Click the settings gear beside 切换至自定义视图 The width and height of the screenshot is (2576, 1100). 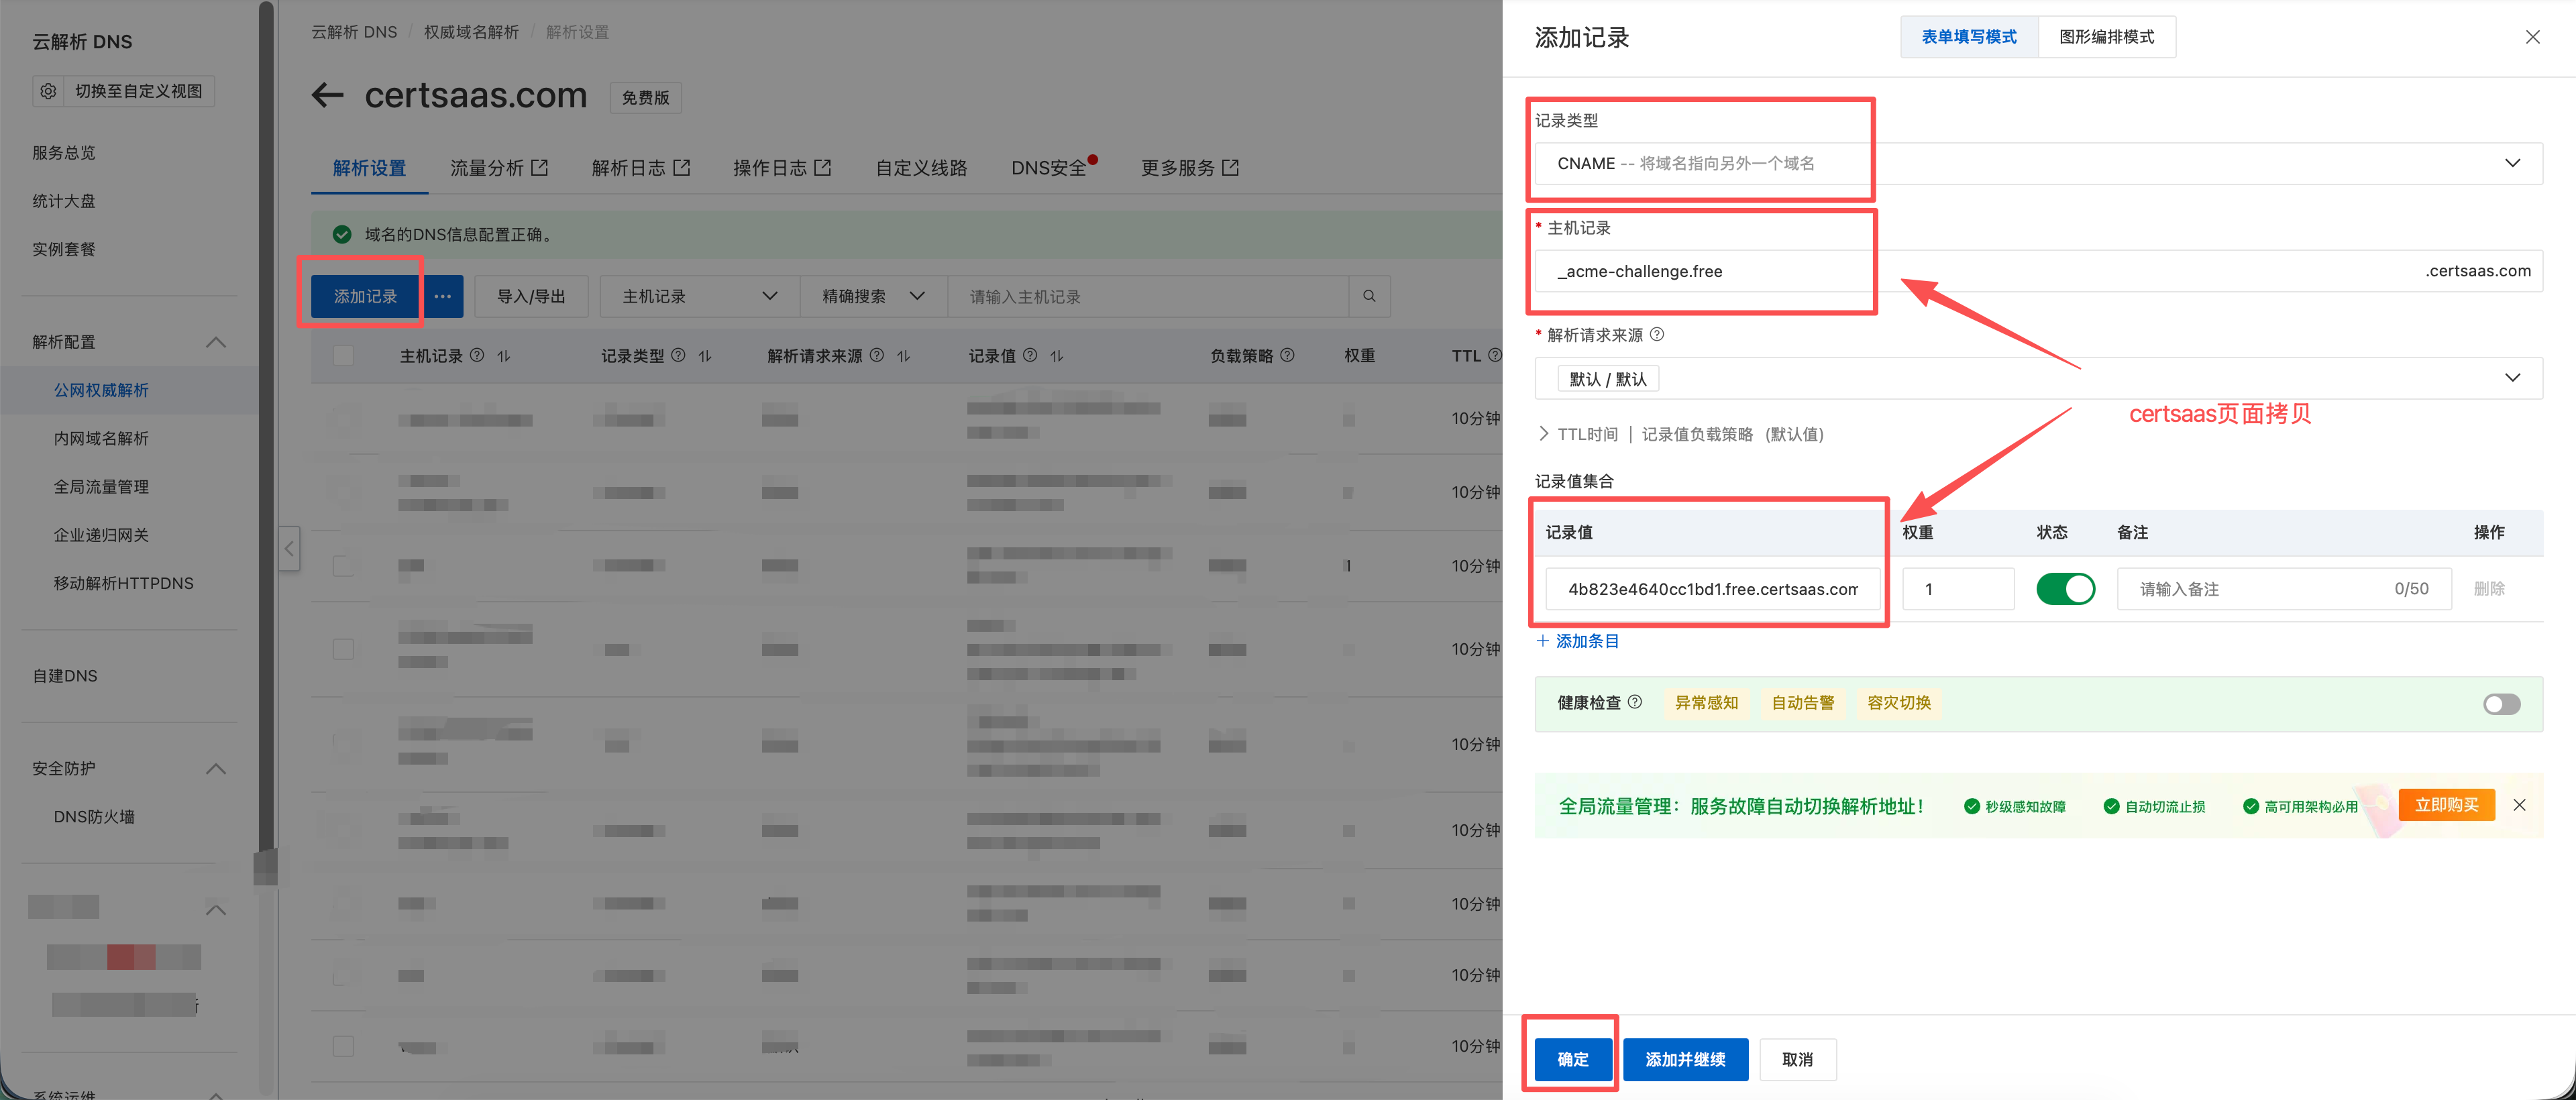pyautogui.click(x=48, y=91)
